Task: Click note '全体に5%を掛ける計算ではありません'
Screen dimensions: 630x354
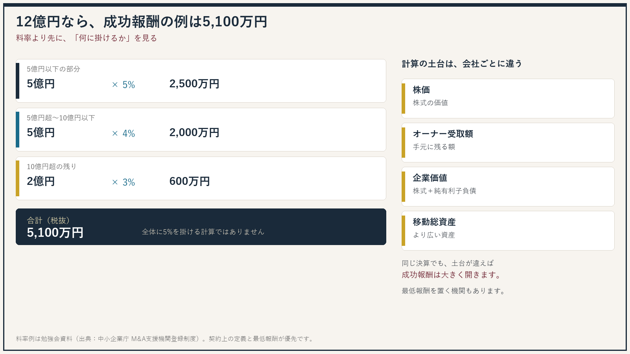Action: coord(203,232)
